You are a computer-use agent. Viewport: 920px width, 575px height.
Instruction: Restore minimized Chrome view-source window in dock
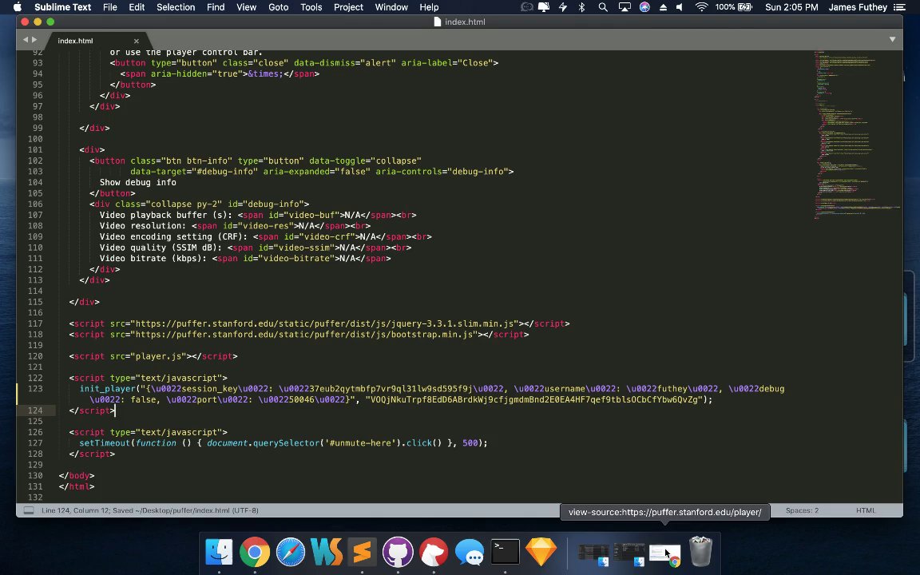[664, 555]
